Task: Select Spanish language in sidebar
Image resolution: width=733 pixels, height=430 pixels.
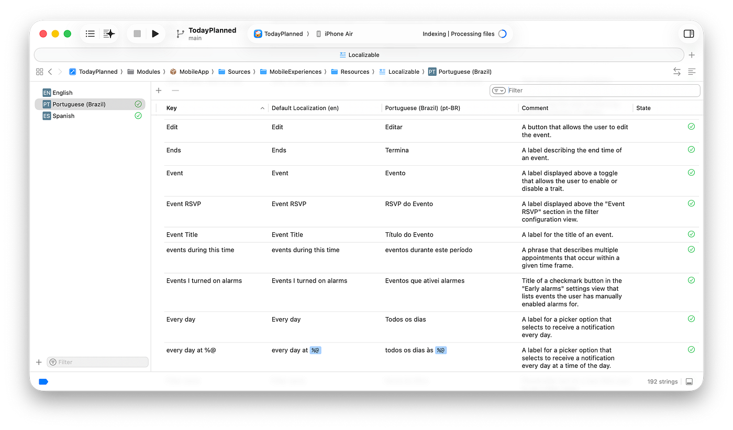Action: point(90,116)
